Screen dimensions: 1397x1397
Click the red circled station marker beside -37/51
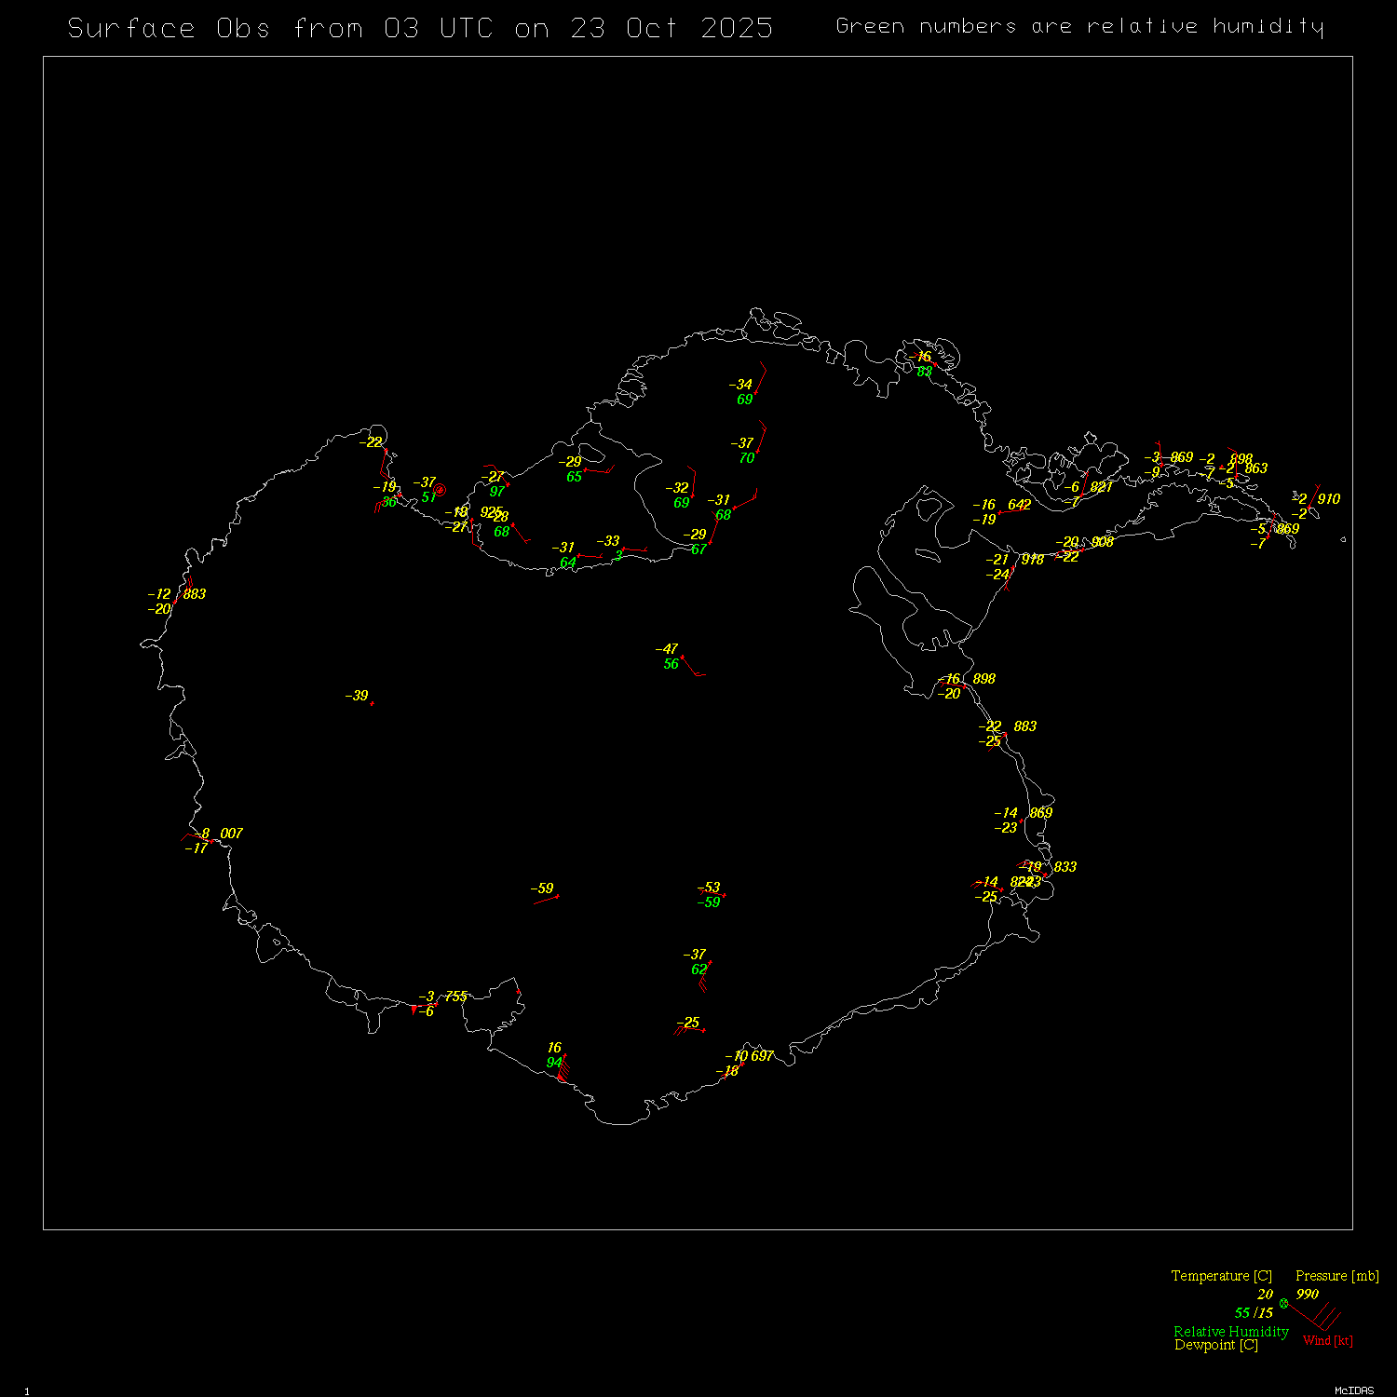441,490
